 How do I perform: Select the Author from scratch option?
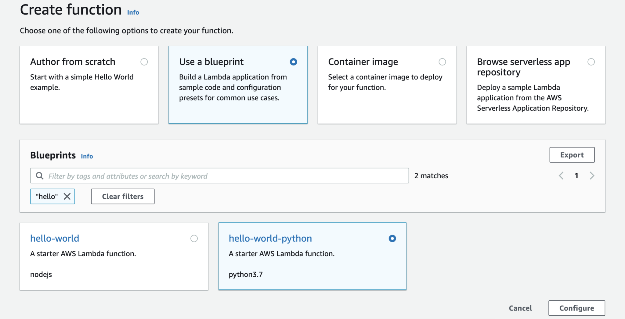(144, 62)
